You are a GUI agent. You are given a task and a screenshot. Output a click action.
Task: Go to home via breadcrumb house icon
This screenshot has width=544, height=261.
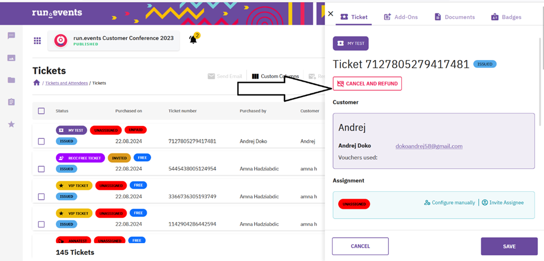point(36,83)
